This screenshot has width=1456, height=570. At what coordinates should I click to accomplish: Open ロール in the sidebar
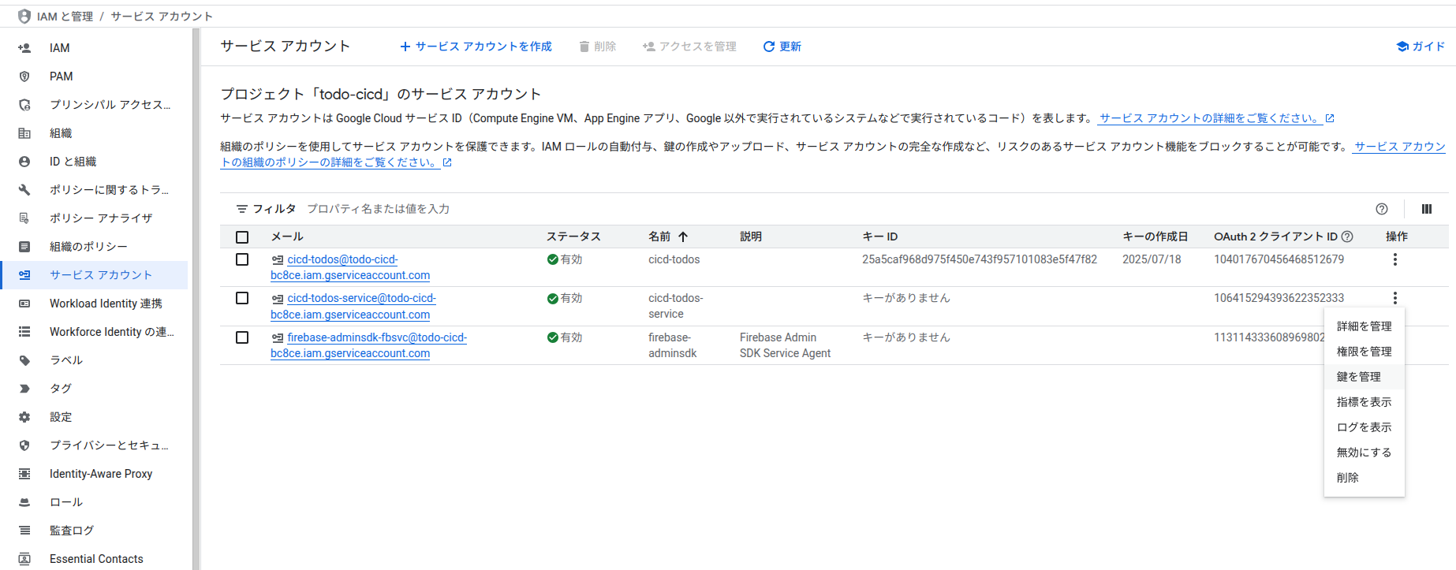[x=95, y=502]
